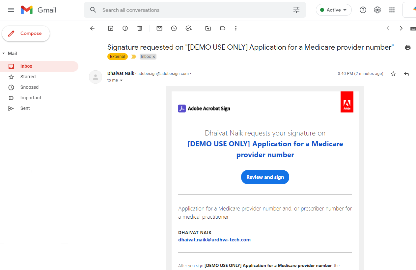Report this email as spam

coord(125,28)
